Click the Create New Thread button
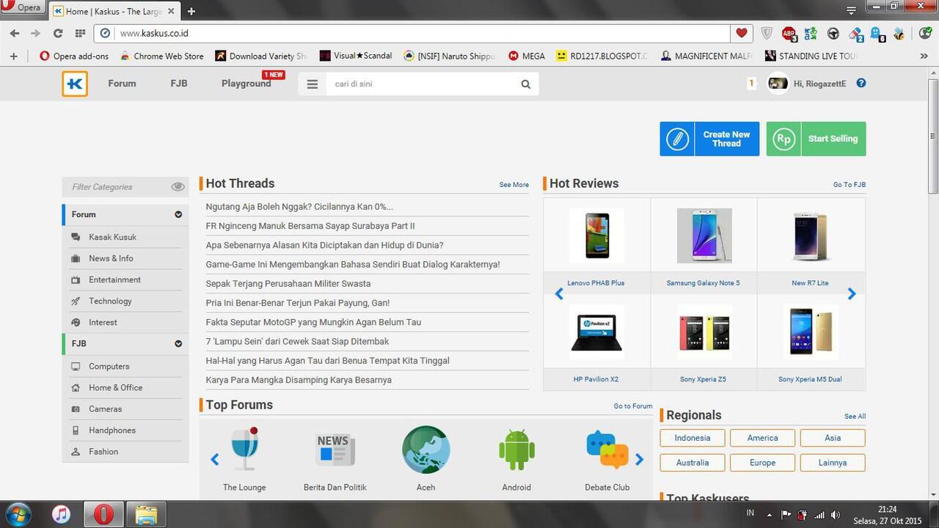 (709, 139)
